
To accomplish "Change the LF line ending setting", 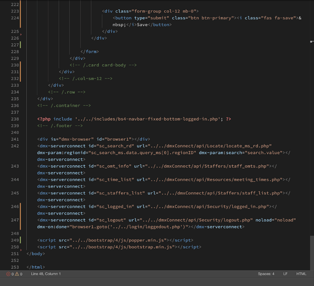I will 285,274.
